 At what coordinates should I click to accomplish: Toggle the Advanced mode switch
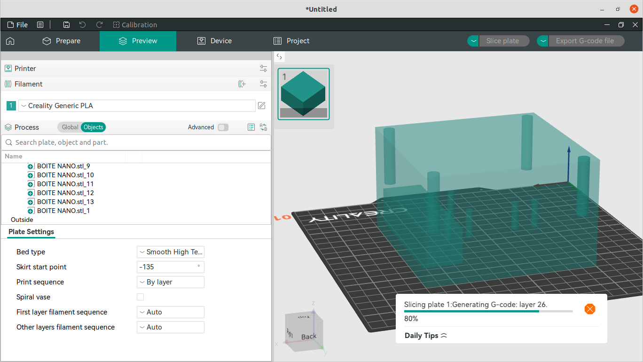pos(223,127)
